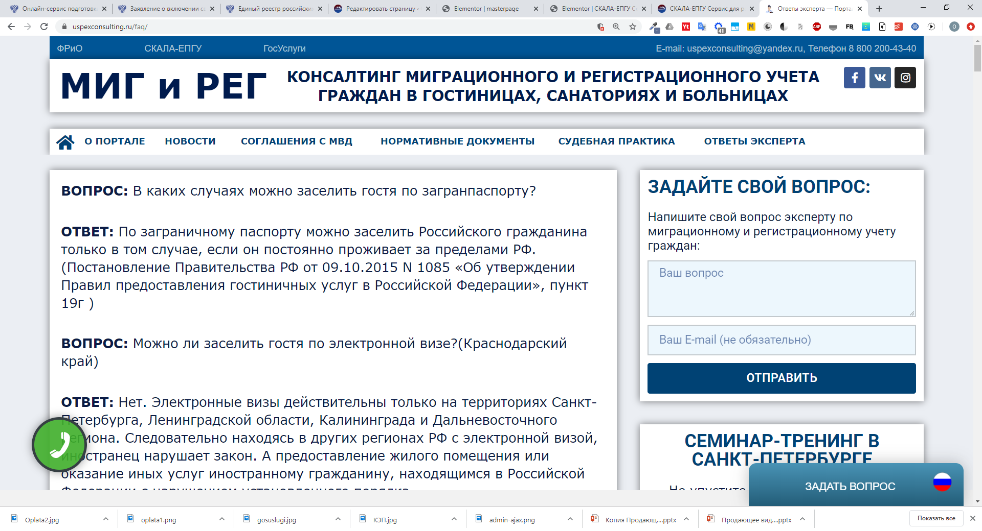Open the VK social icon
Viewport: 982px width, 531px height.
coord(880,78)
